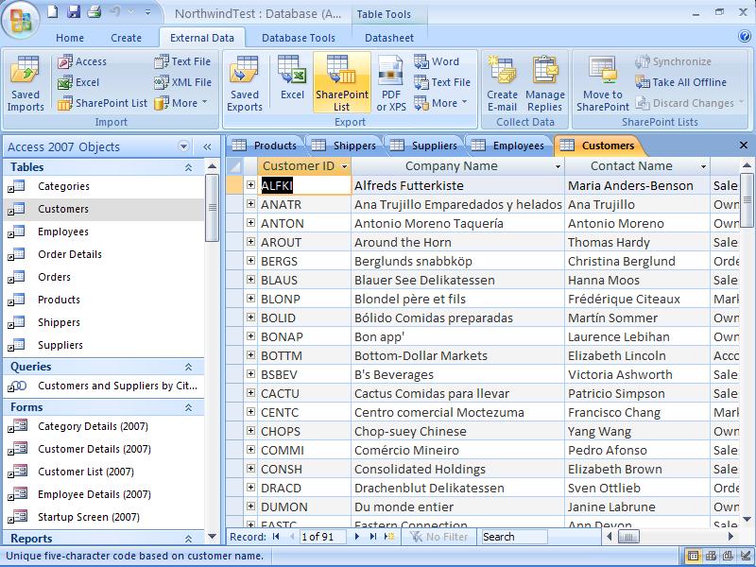
Task: Open Company Name column filter dropdown
Action: tap(558, 167)
